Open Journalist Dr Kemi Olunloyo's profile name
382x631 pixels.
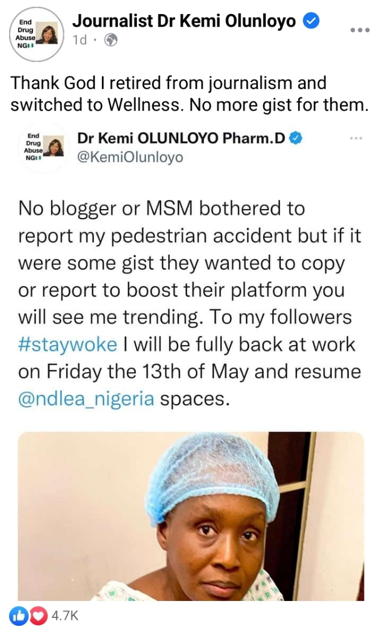[x=184, y=22]
